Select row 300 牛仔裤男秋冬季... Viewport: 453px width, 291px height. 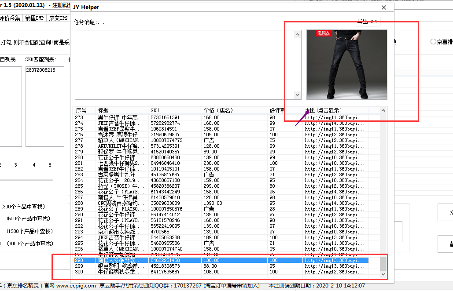pos(221,272)
